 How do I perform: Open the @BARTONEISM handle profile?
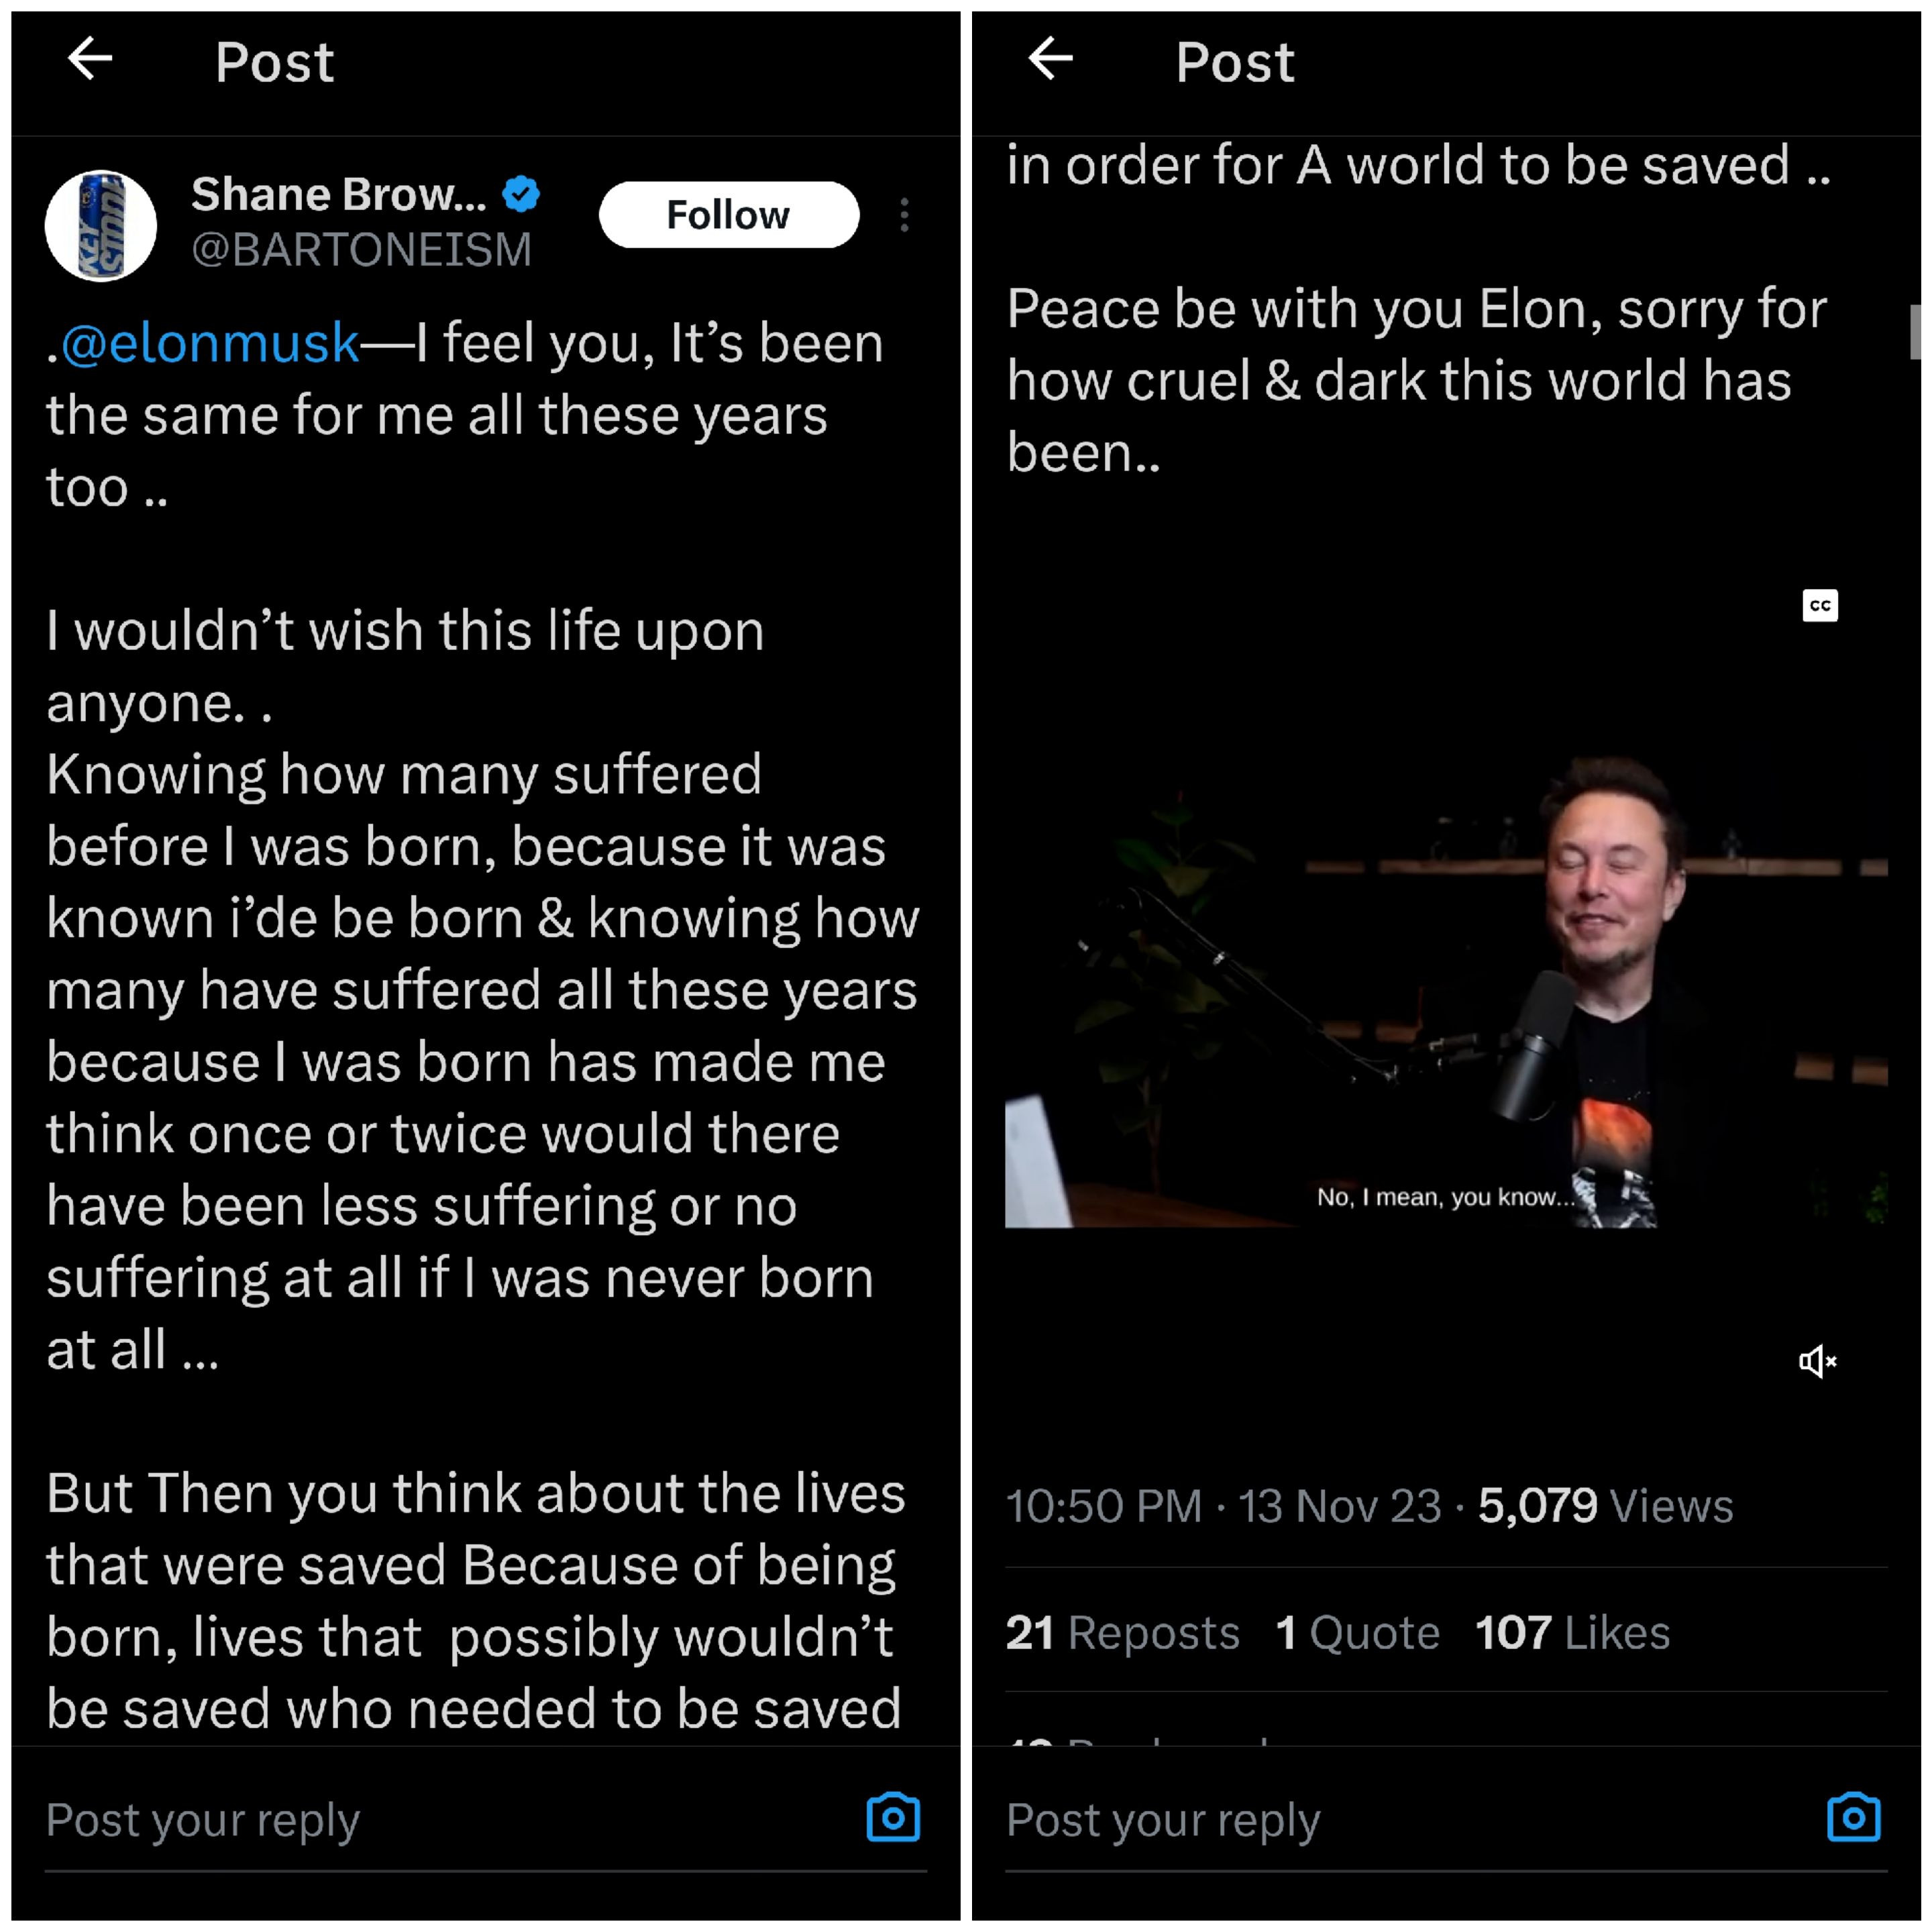coord(361,250)
